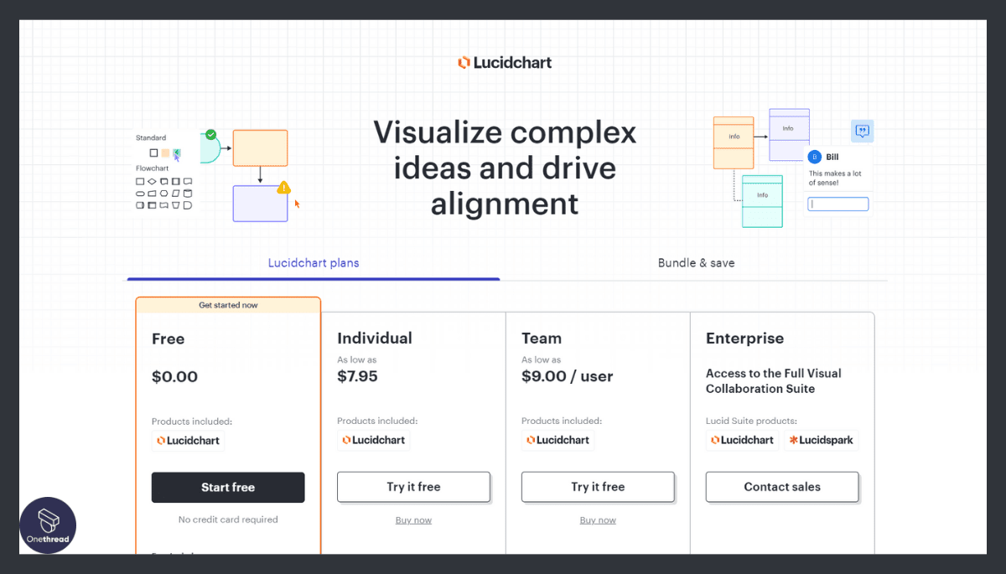This screenshot has width=1006, height=574.
Task: Click the comment reply input field
Action: click(838, 204)
